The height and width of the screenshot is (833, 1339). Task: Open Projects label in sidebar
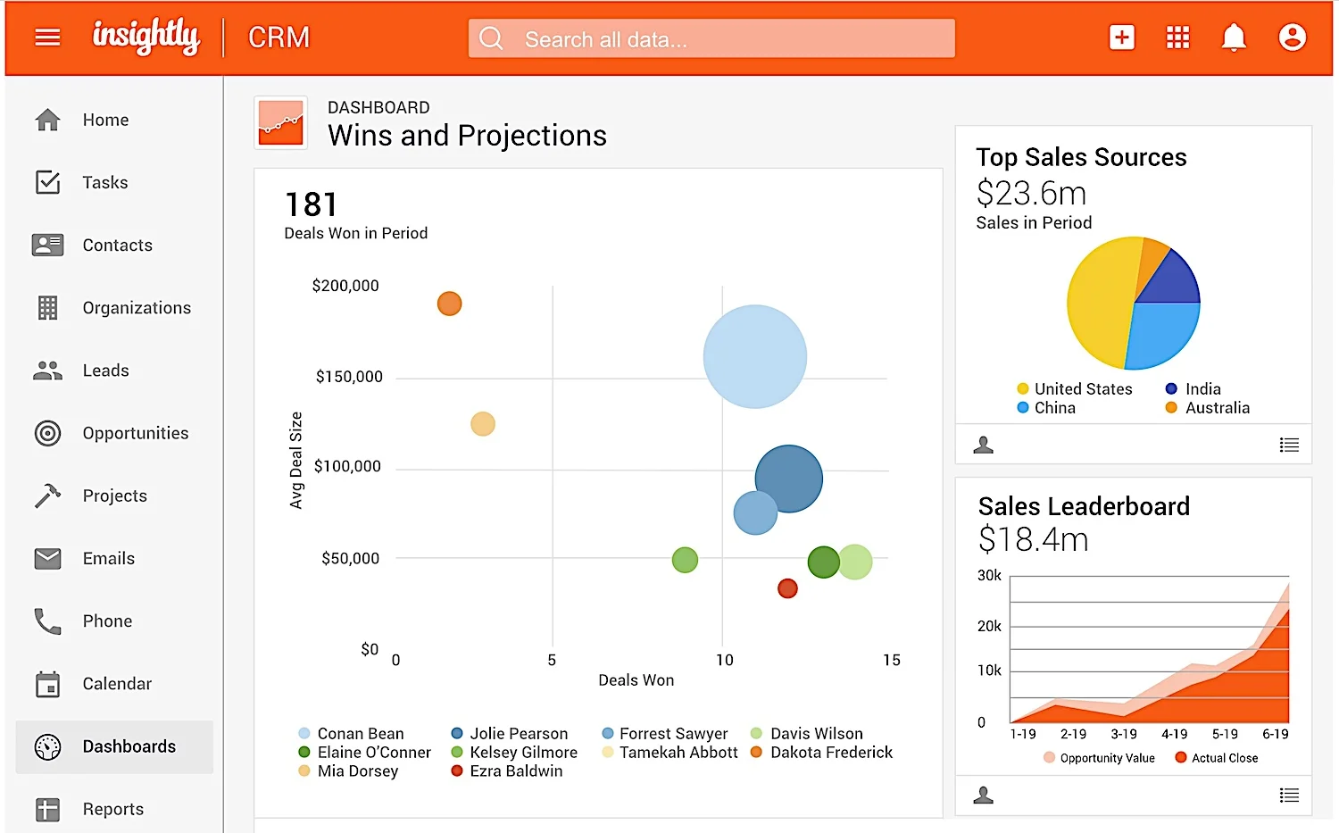115,496
